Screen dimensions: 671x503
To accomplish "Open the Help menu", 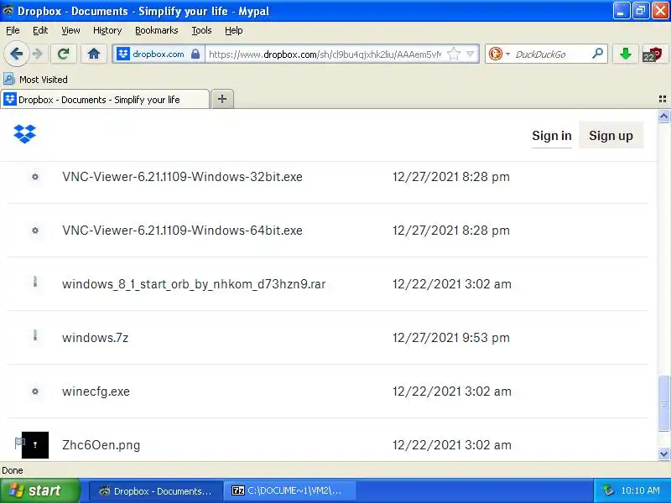I will [x=234, y=30].
